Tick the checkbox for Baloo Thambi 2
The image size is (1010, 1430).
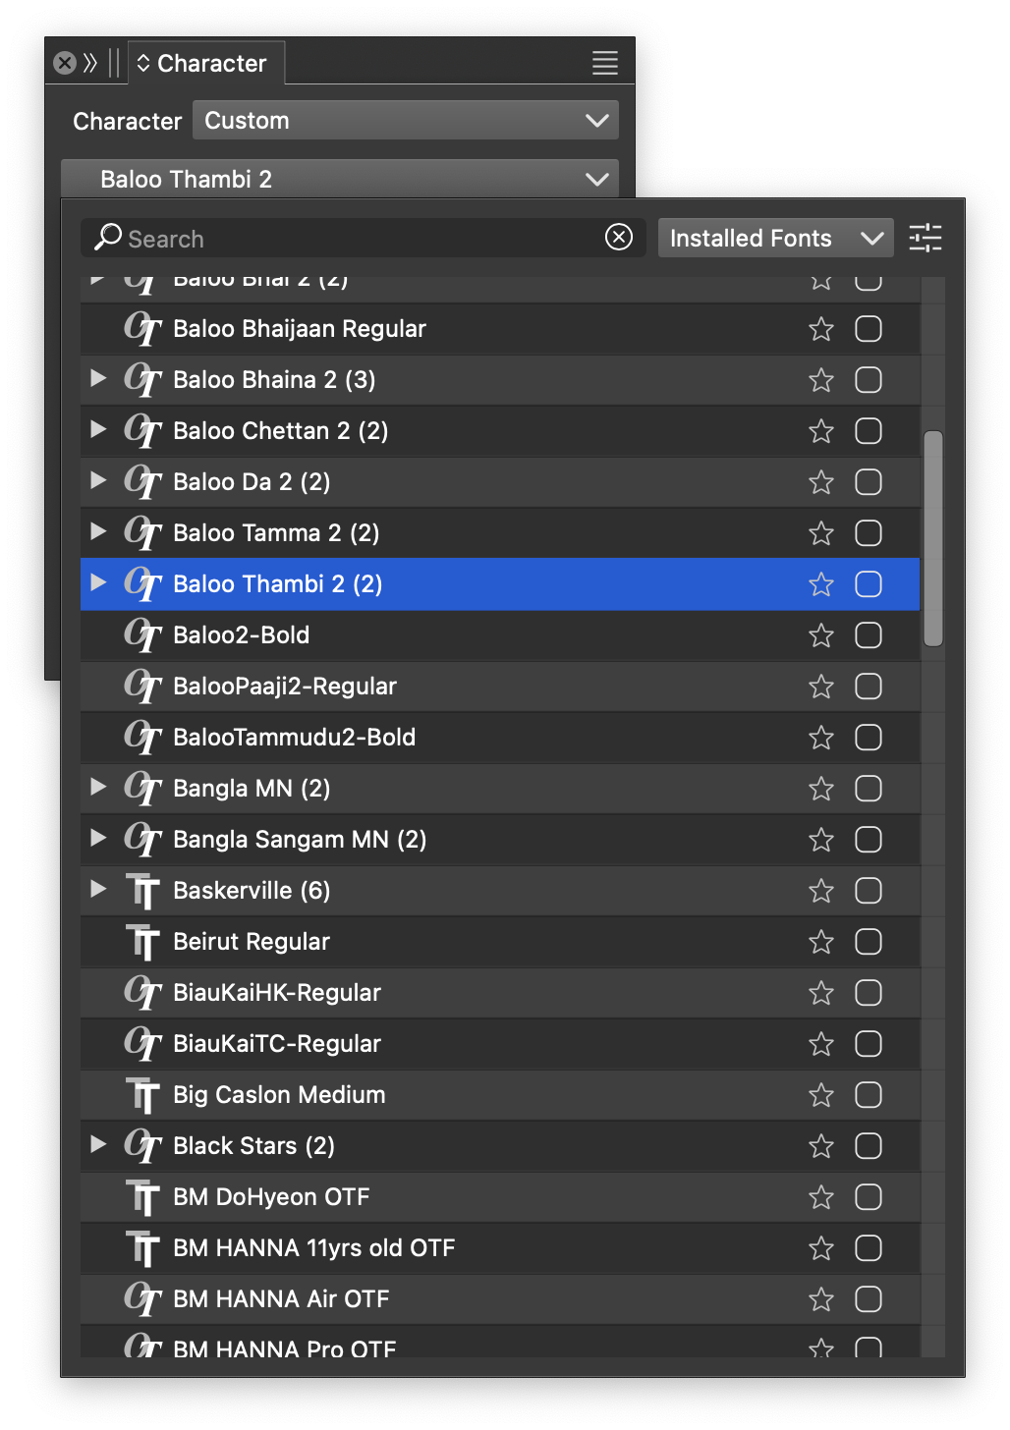(868, 584)
